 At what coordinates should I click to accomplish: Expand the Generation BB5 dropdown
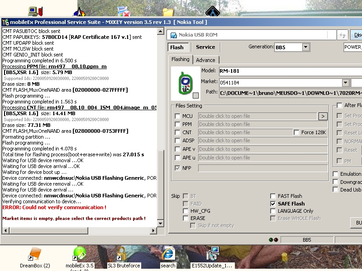[x=305, y=47]
